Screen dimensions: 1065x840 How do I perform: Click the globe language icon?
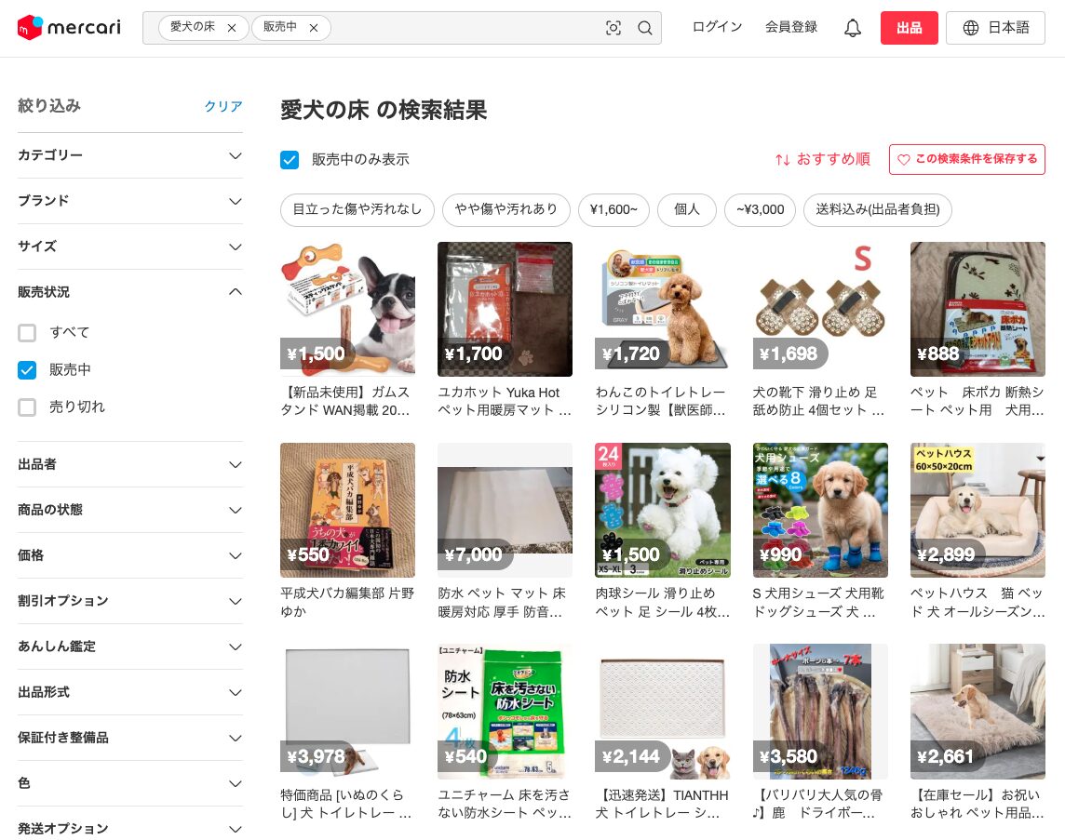[x=971, y=28]
